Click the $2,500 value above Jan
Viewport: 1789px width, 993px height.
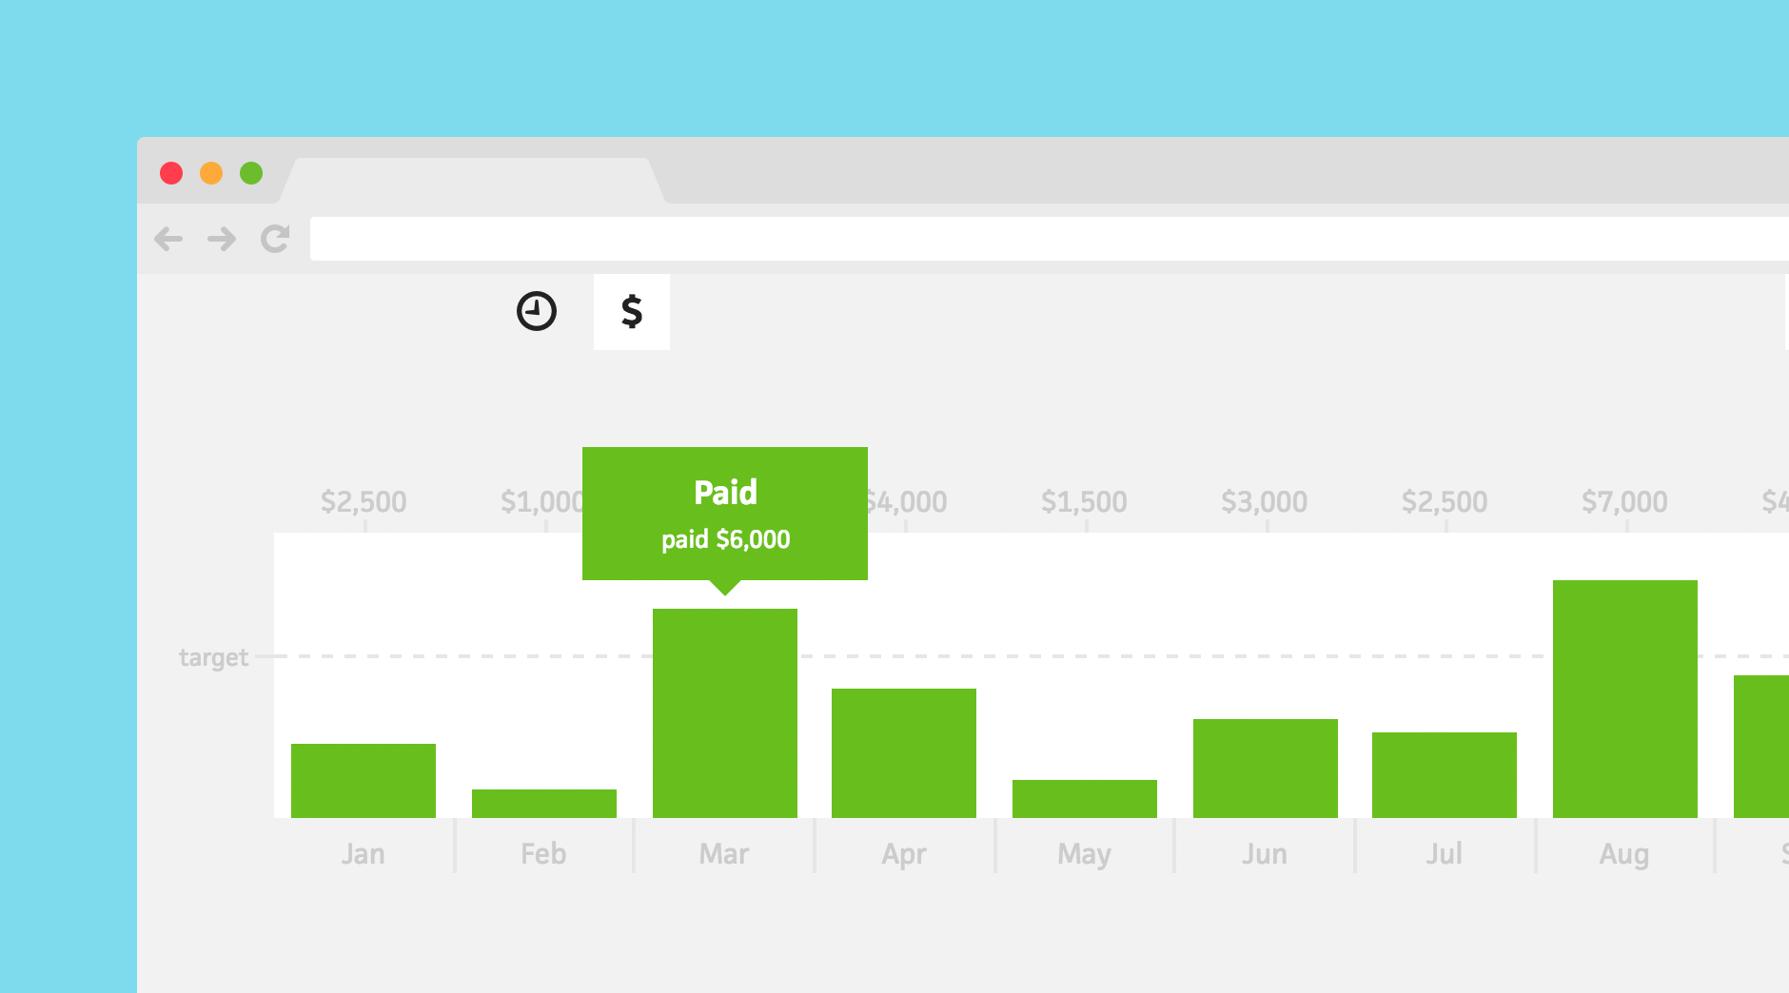(x=364, y=501)
